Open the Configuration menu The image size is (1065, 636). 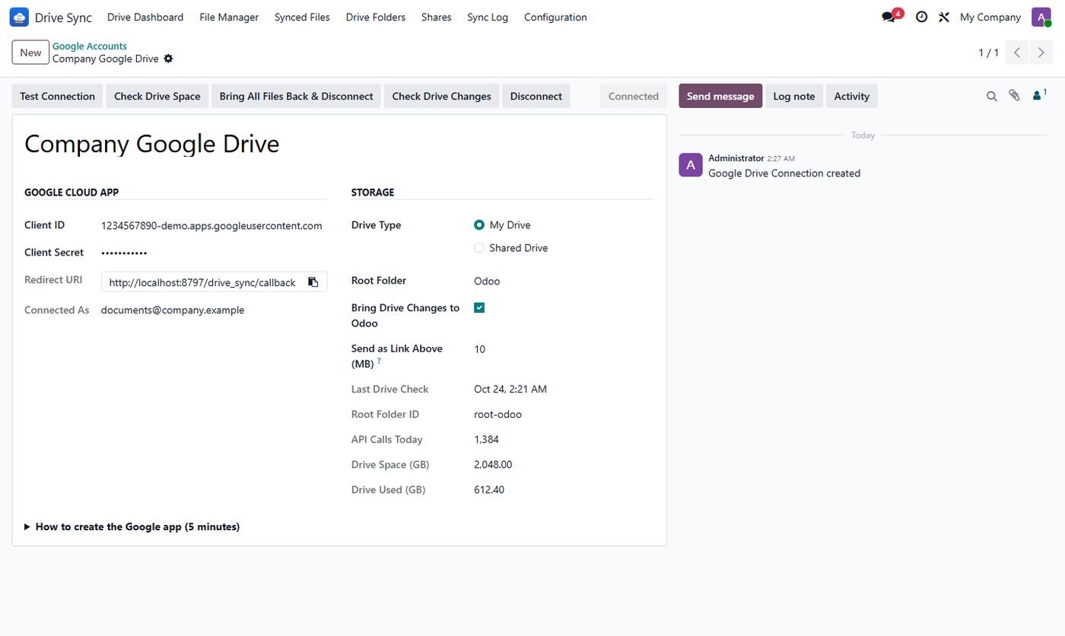[555, 17]
